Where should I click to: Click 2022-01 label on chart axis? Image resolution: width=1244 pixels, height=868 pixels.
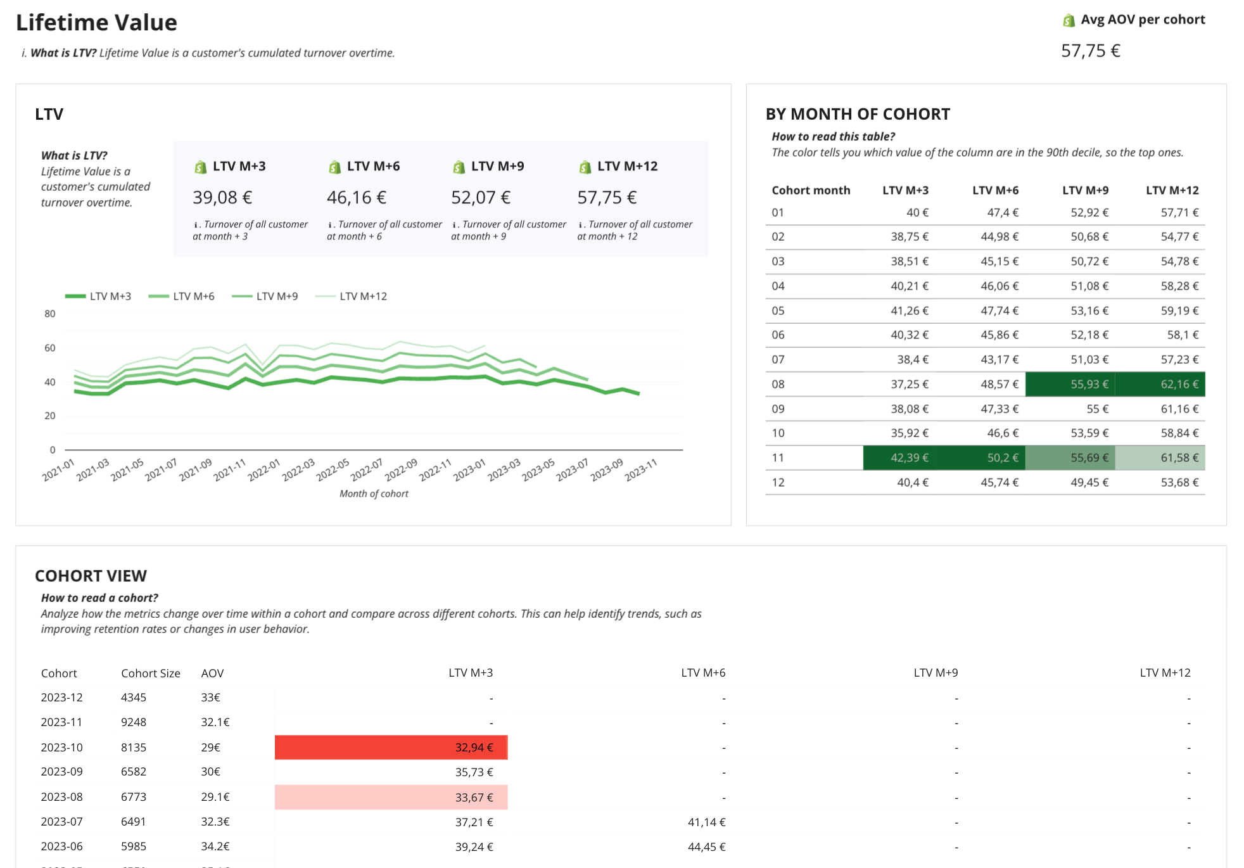tap(263, 470)
